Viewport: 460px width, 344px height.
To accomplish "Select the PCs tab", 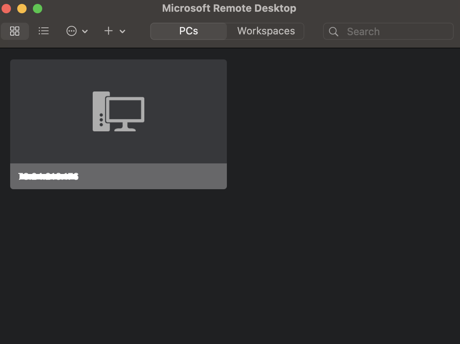I will point(189,31).
